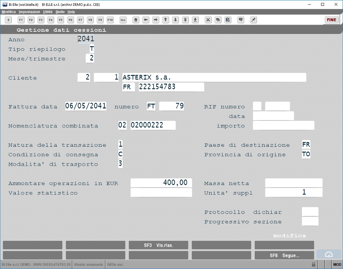Click the speech bubble comment icon

click(x=241, y=20)
